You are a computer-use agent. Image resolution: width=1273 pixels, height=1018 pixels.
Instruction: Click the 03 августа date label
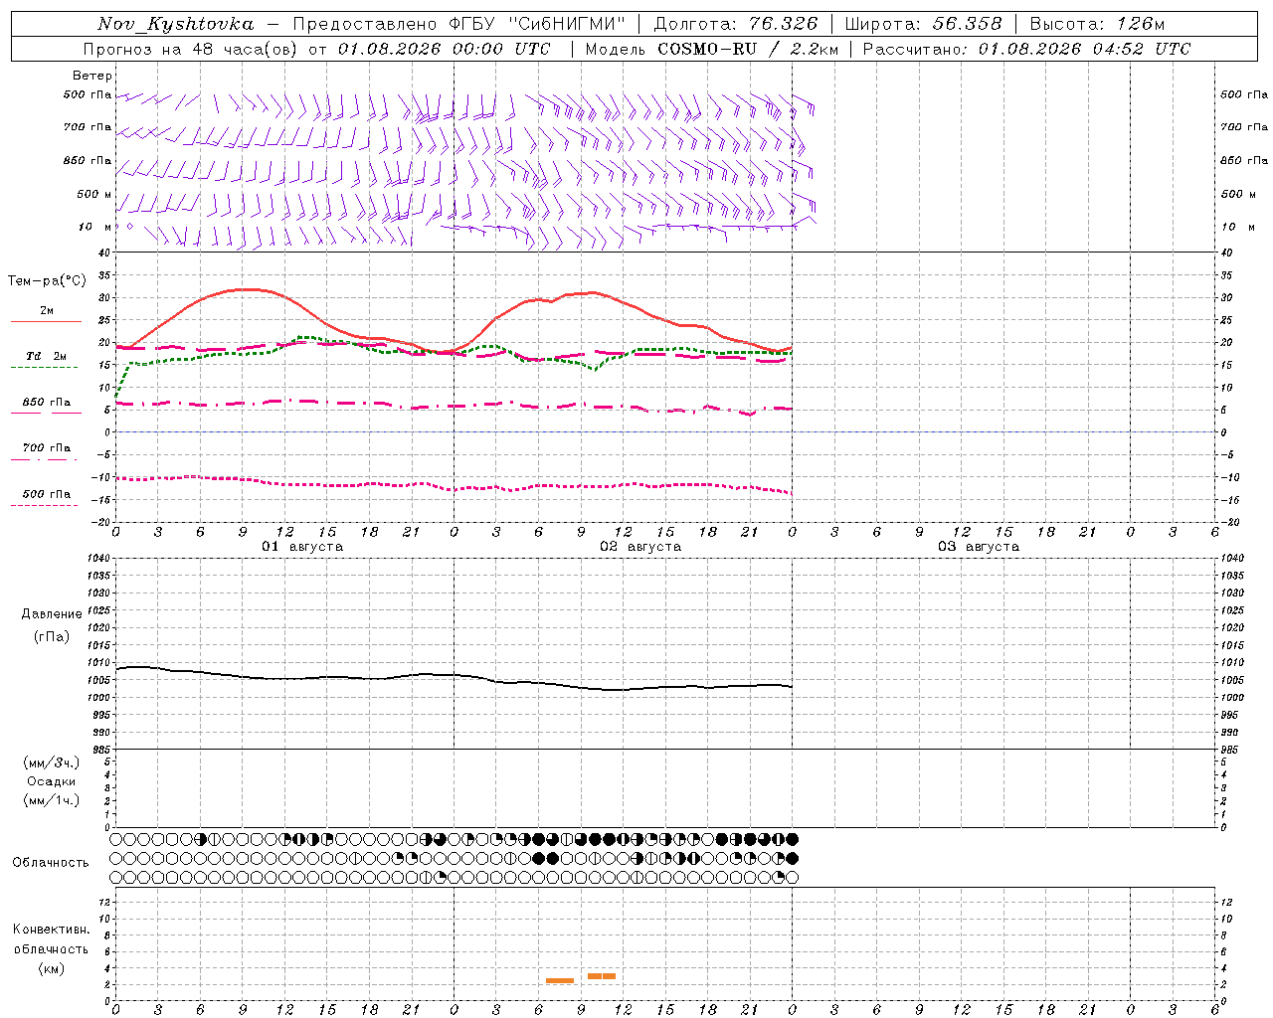click(979, 547)
